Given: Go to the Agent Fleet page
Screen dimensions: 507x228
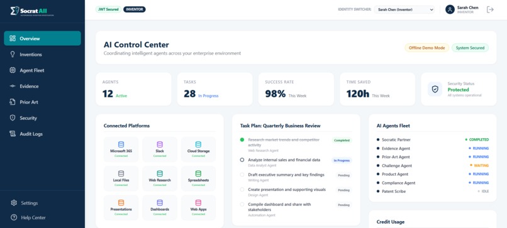Looking at the screenshot, I should coord(42,70).
